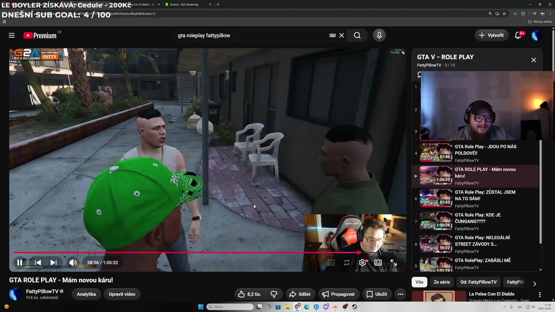
Task: Like the video with 8,2 tis.
Action: click(x=250, y=294)
